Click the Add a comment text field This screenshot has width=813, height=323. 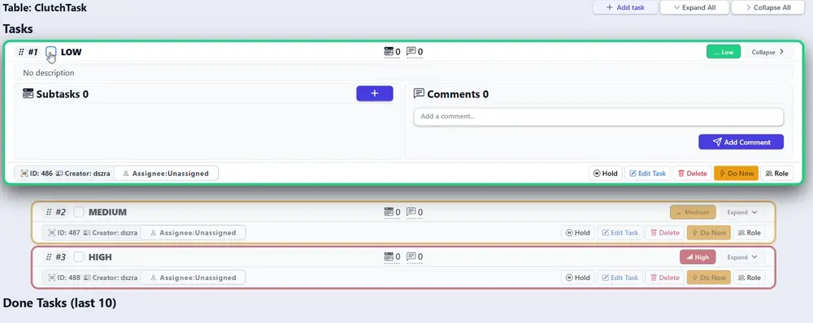point(598,117)
